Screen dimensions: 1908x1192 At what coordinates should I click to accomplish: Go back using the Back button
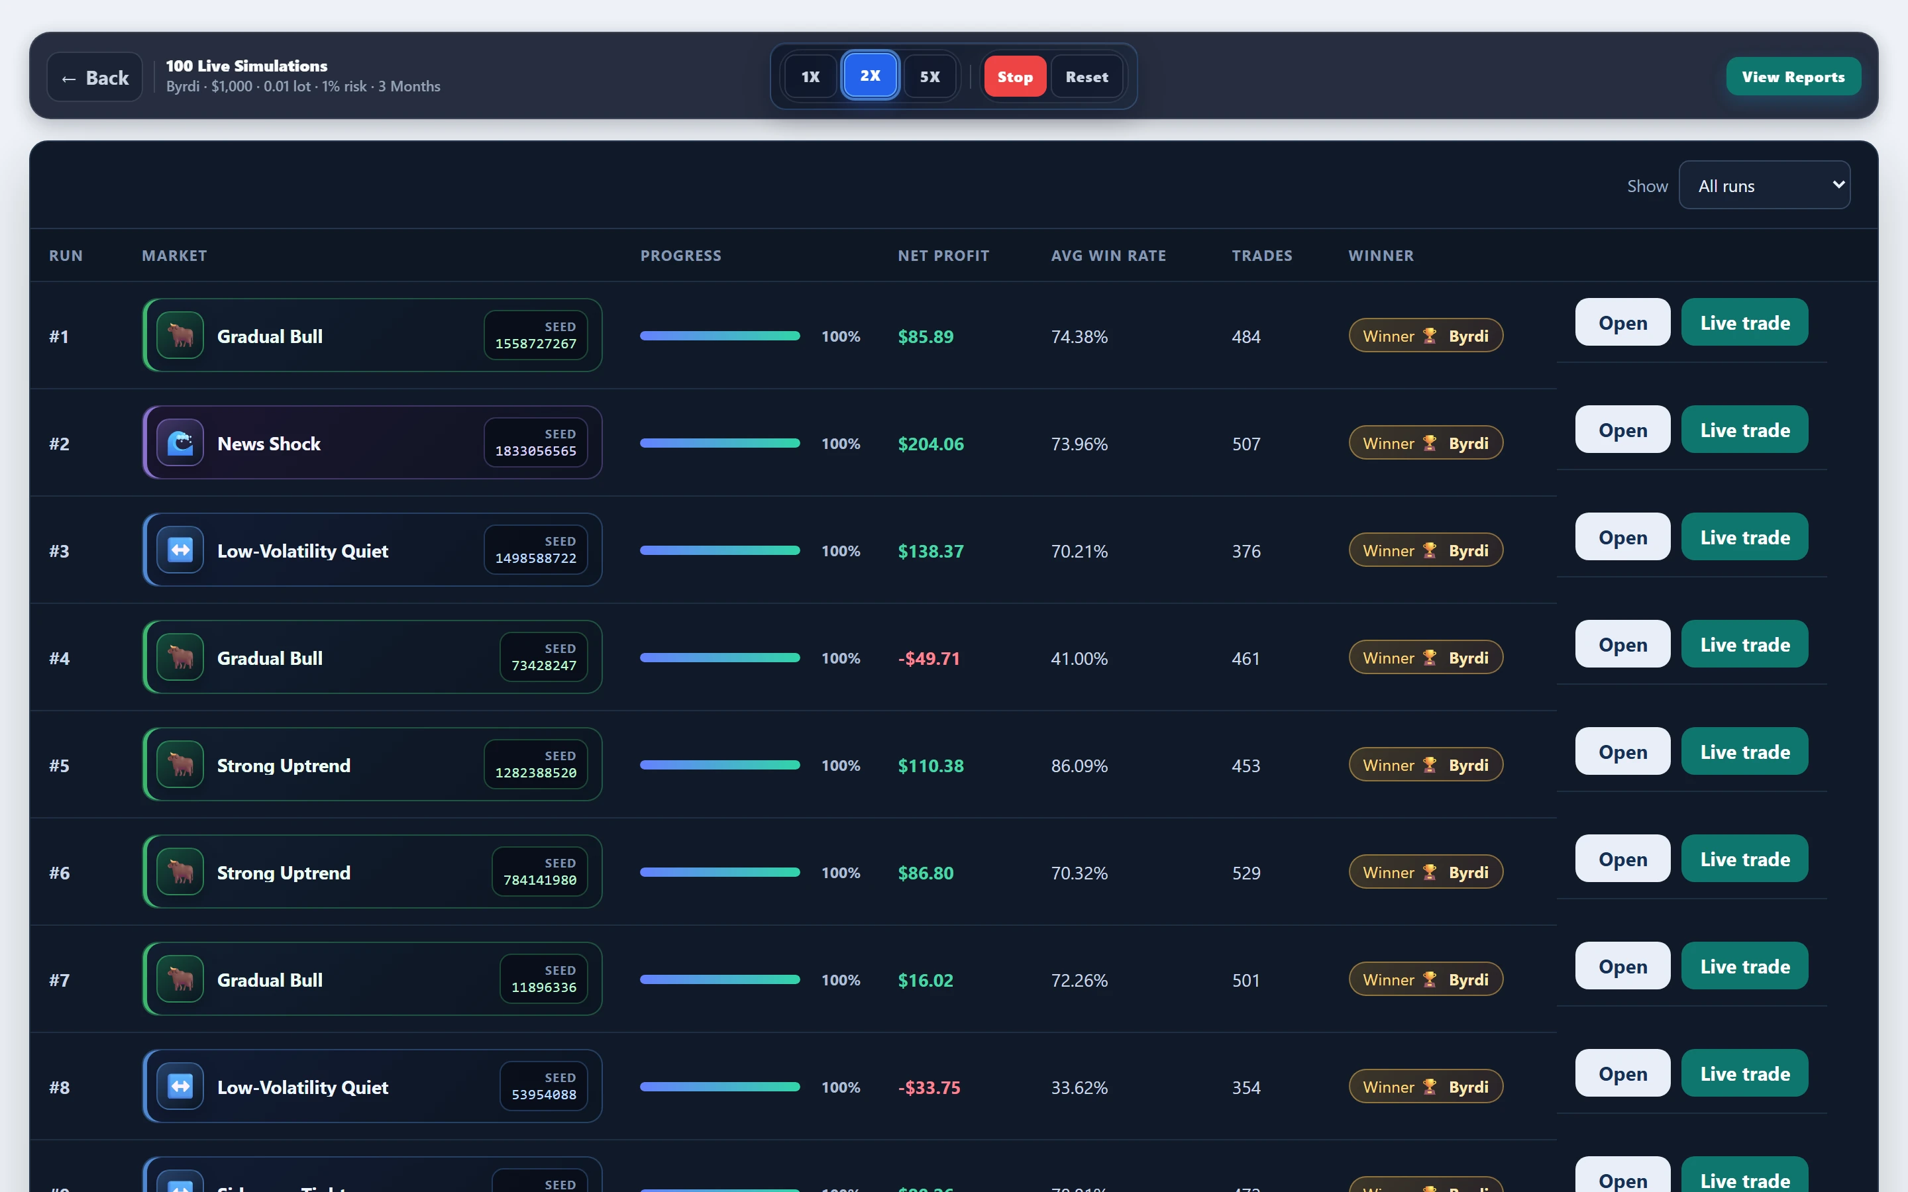point(95,77)
